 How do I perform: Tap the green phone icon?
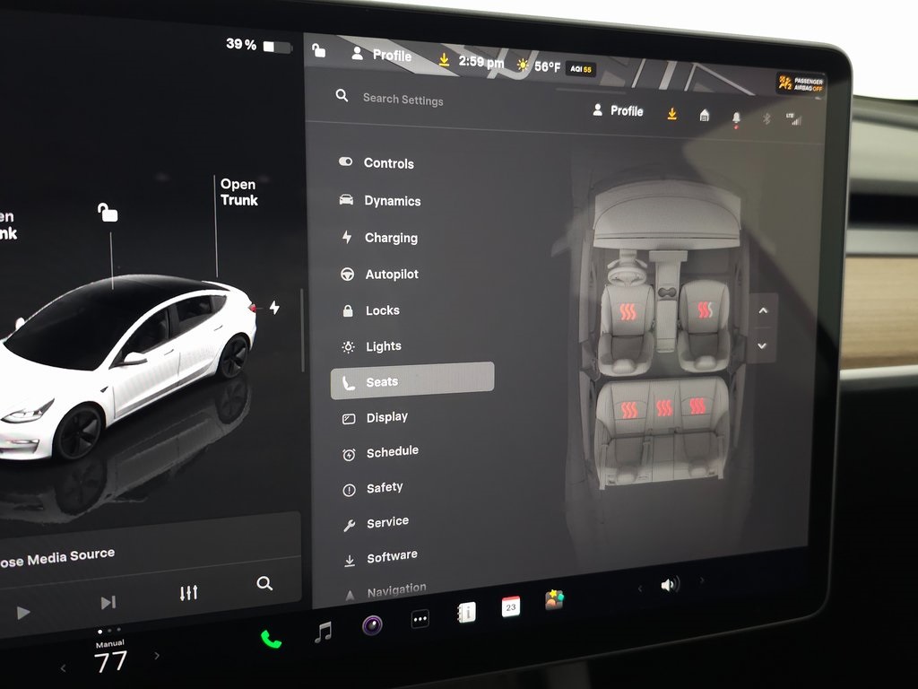tap(269, 641)
